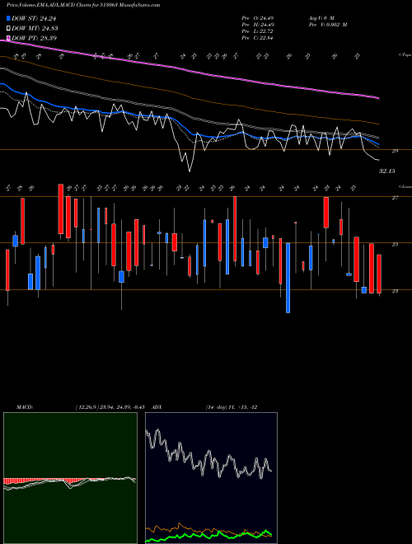Click the '<Tops' marker label
Image resolution: width=412 pixels, height=544 pixels.
[x=405, y=55]
